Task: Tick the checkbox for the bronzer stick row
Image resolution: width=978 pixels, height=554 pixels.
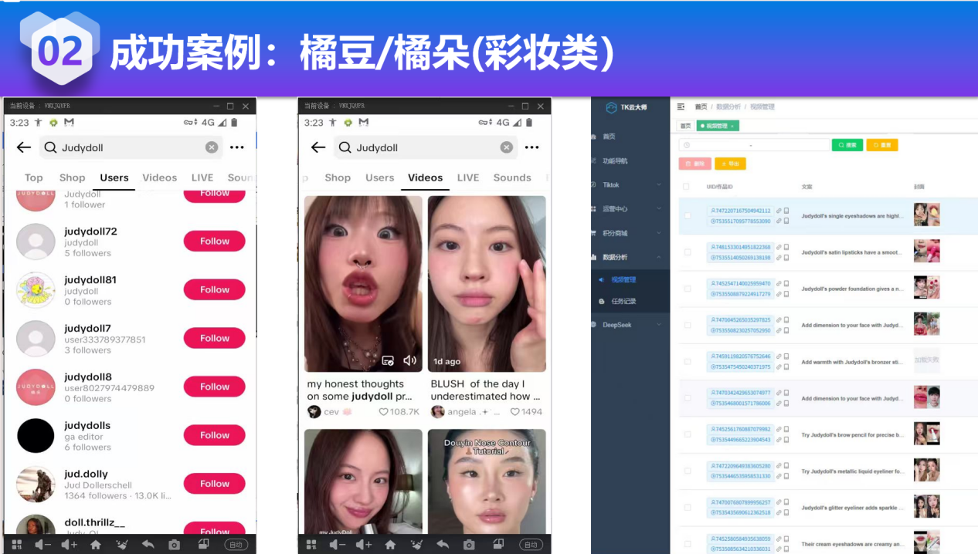Action: click(688, 362)
